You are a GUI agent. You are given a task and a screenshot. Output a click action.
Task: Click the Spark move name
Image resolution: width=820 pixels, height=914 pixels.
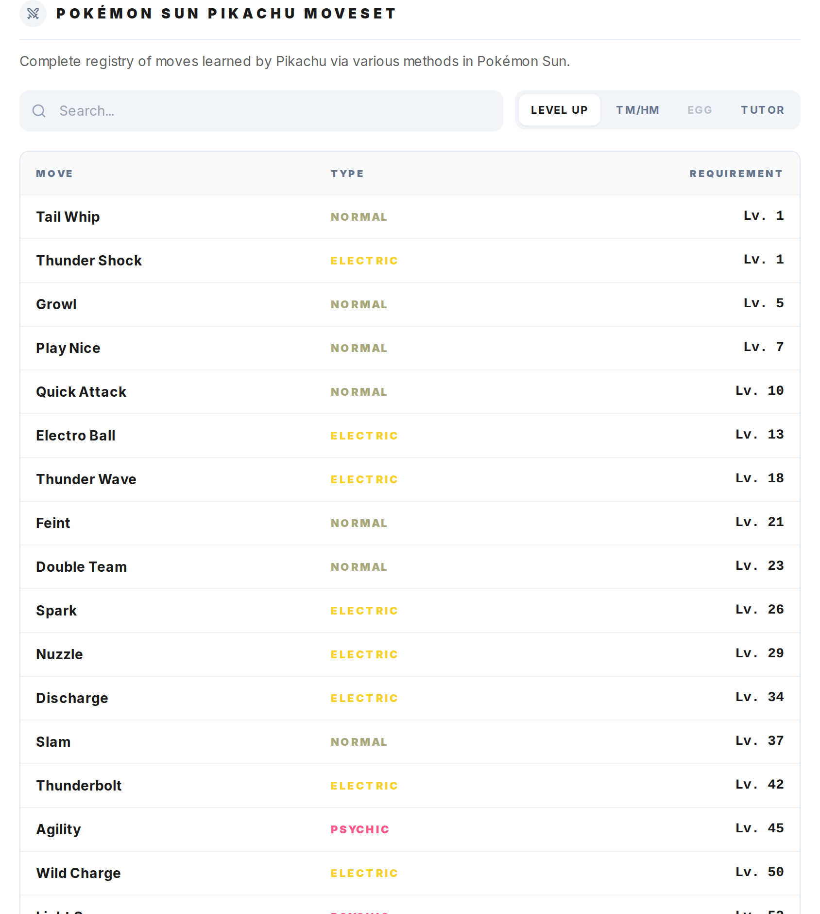(56, 611)
